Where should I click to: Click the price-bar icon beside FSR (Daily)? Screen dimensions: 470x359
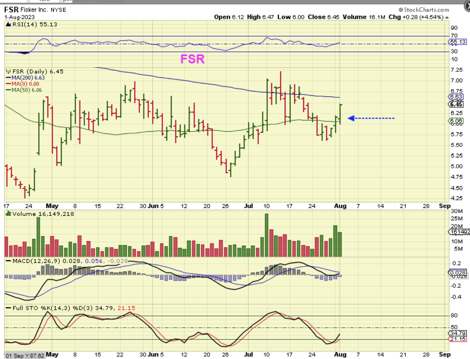8,71
